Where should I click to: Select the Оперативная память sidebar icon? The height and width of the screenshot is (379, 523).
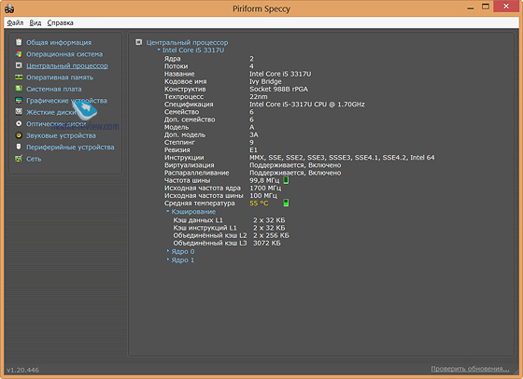click(19, 77)
